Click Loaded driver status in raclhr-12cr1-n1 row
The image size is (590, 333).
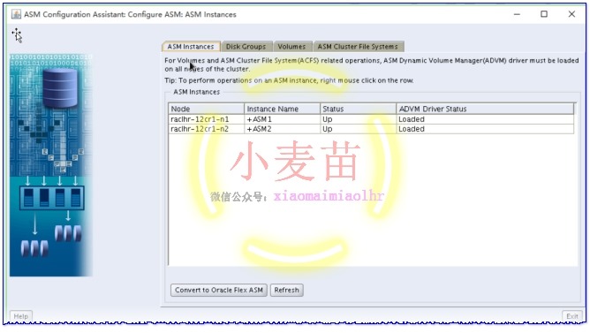pos(485,119)
